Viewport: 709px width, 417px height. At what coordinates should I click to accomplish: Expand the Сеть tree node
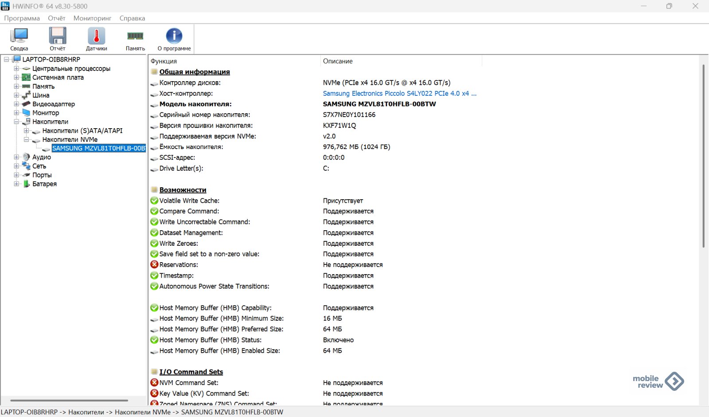[16, 166]
